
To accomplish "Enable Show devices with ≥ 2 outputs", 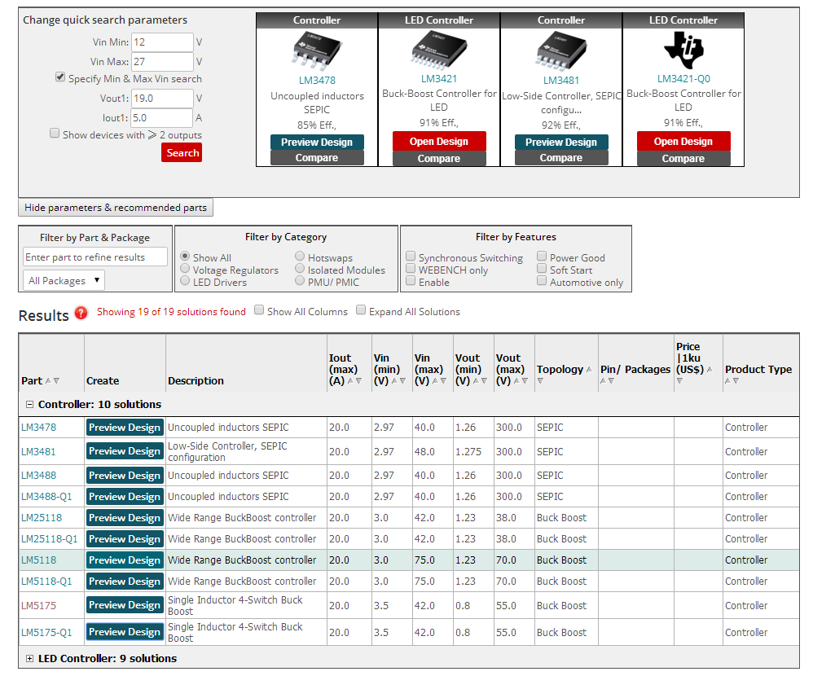I will pos(55,133).
